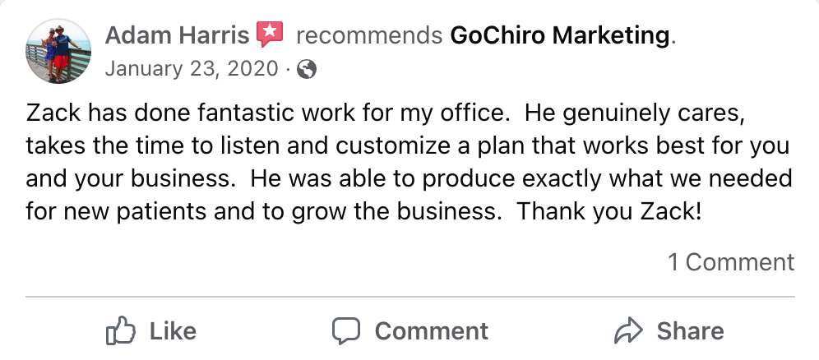This screenshot has width=819, height=360.
Task: Click the red recommendation star badge
Action: [x=270, y=35]
